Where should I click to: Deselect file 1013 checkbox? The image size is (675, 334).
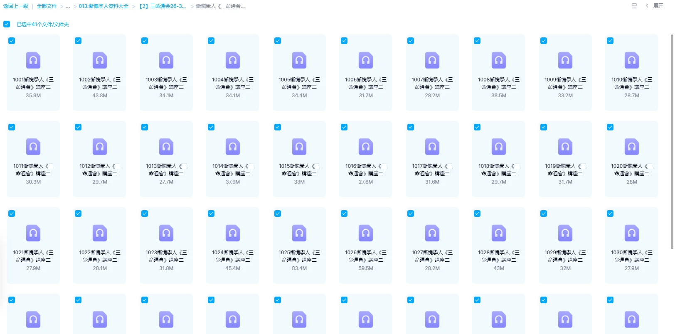pyautogui.click(x=145, y=127)
